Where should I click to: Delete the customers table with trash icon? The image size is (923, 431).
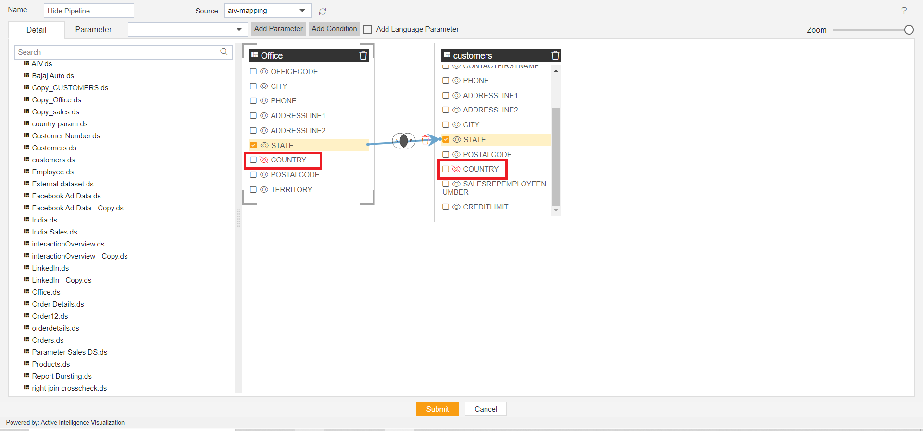tap(555, 56)
